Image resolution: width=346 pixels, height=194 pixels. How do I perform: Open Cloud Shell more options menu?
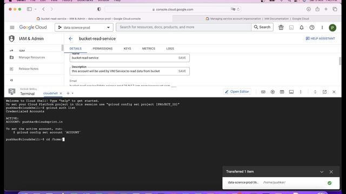(x=301, y=92)
